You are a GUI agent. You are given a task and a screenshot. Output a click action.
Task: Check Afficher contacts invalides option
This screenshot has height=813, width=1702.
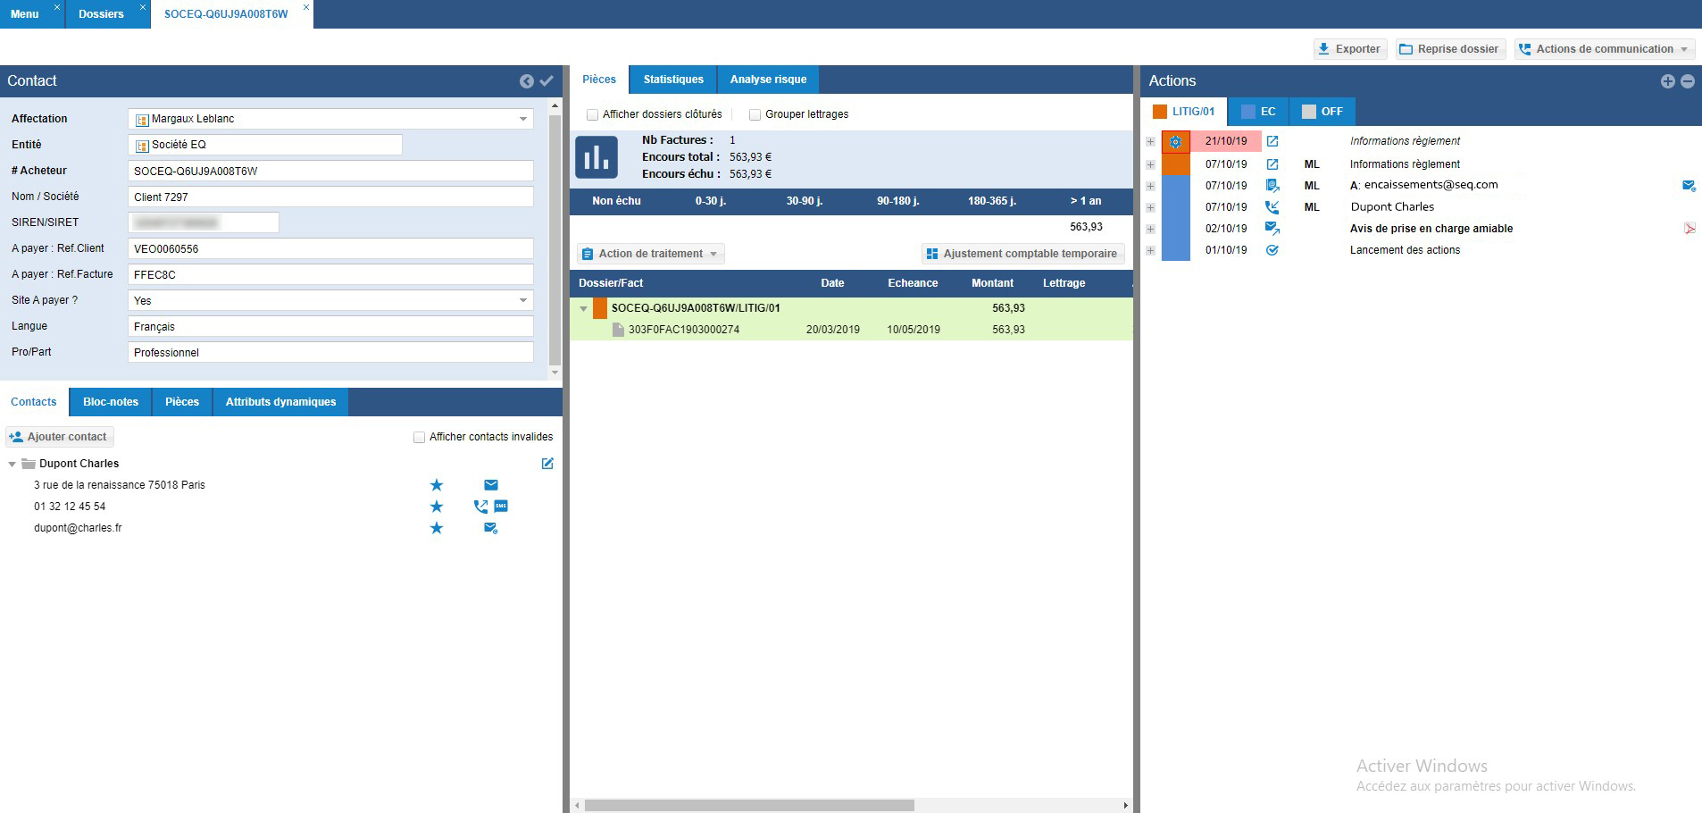click(x=419, y=438)
